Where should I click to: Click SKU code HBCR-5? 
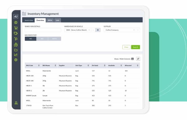click(29, 85)
